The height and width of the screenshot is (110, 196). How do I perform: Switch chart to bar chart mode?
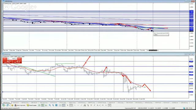(x=39, y=105)
